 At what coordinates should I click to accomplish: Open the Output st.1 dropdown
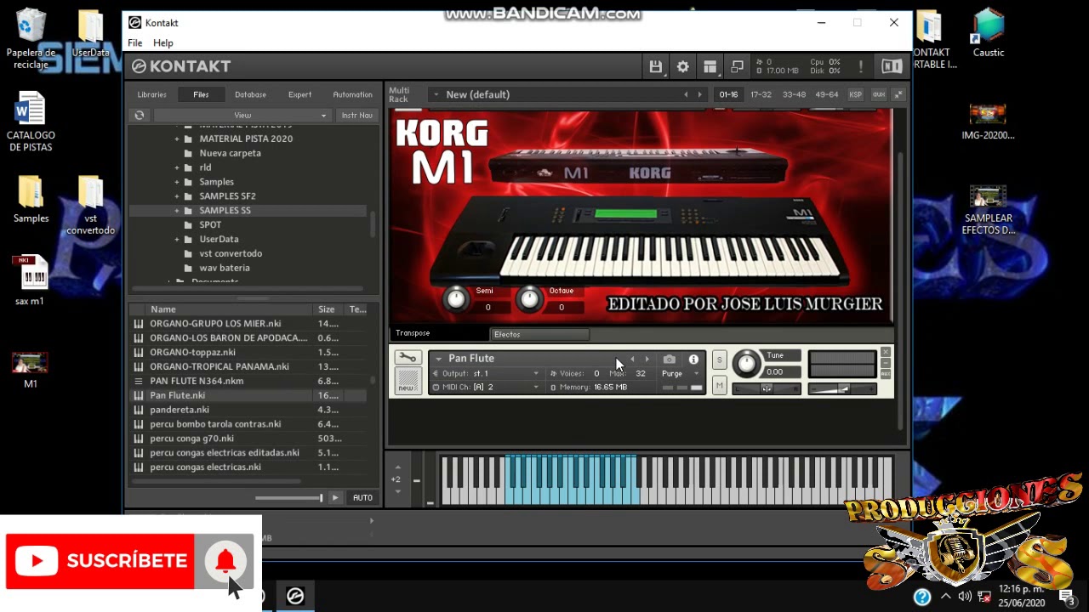tap(486, 373)
